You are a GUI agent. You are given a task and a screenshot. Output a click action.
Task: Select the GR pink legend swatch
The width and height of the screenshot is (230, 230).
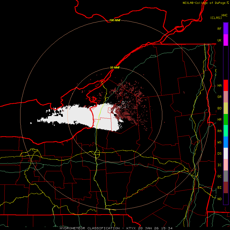(226, 97)
